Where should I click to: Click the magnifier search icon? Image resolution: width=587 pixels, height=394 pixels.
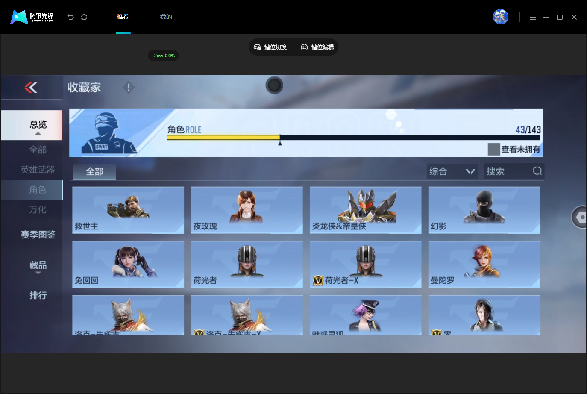coord(537,171)
